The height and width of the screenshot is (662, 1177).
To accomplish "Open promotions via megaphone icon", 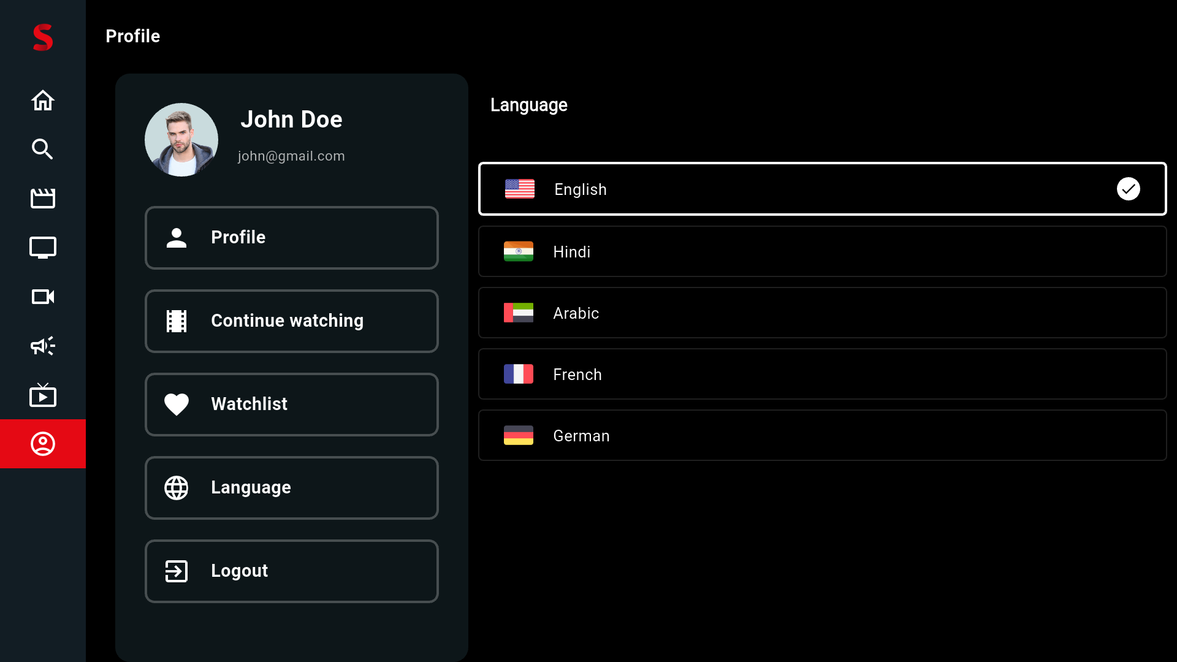I will [42, 346].
